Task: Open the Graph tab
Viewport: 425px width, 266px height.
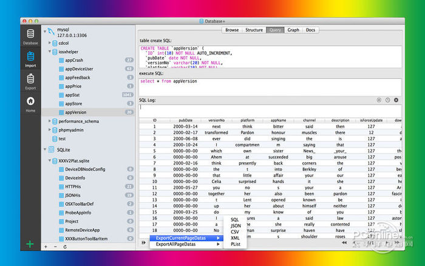Action: 293,30
